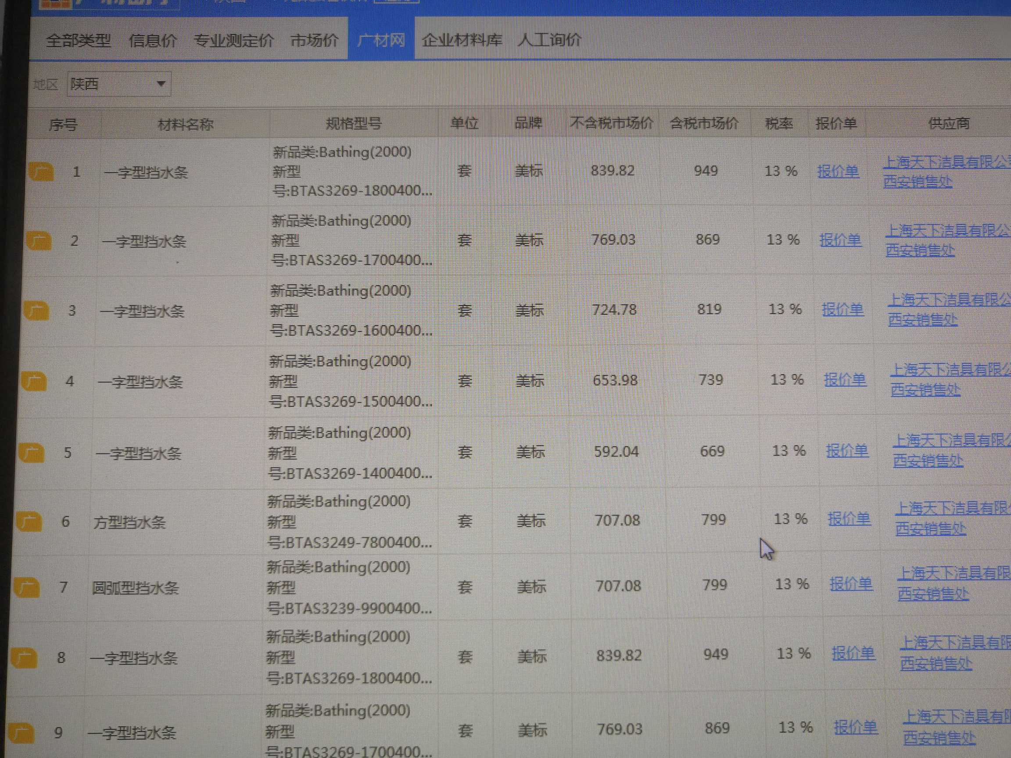Open the 报价单 link in row 6
Screen dimensions: 1011x758
coord(849,519)
